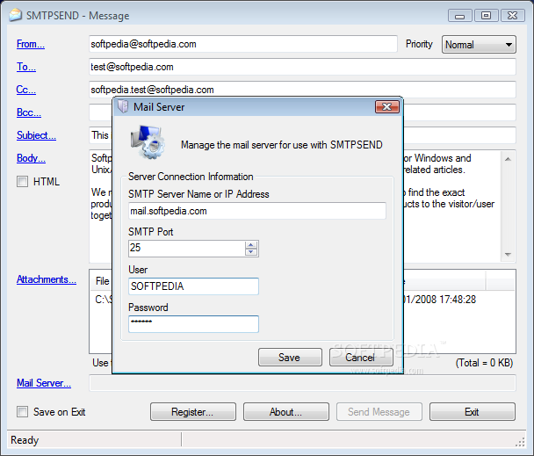Viewport: 534px width, 456px height.
Task: Click the Password field
Action: point(193,323)
